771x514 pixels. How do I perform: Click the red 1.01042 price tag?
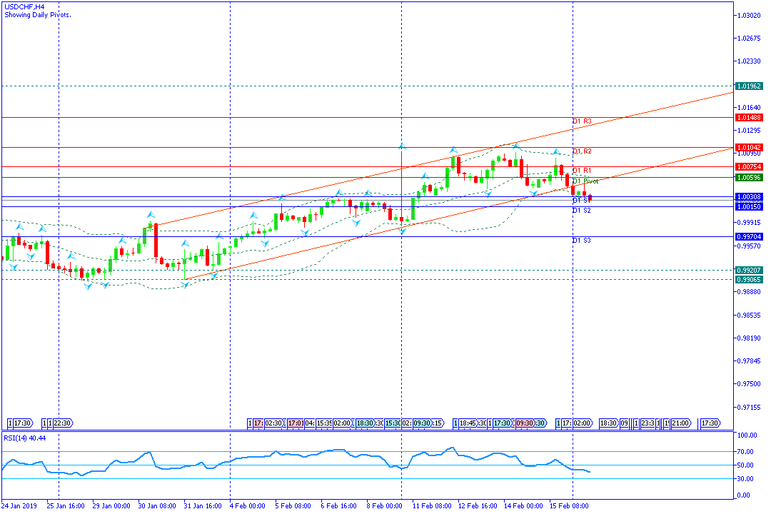point(749,148)
